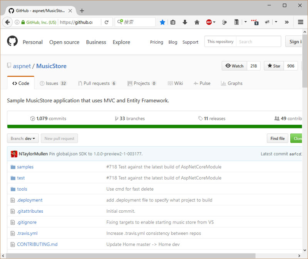Open the Personal menu item
Screen dimensions: 308x259
33,42
